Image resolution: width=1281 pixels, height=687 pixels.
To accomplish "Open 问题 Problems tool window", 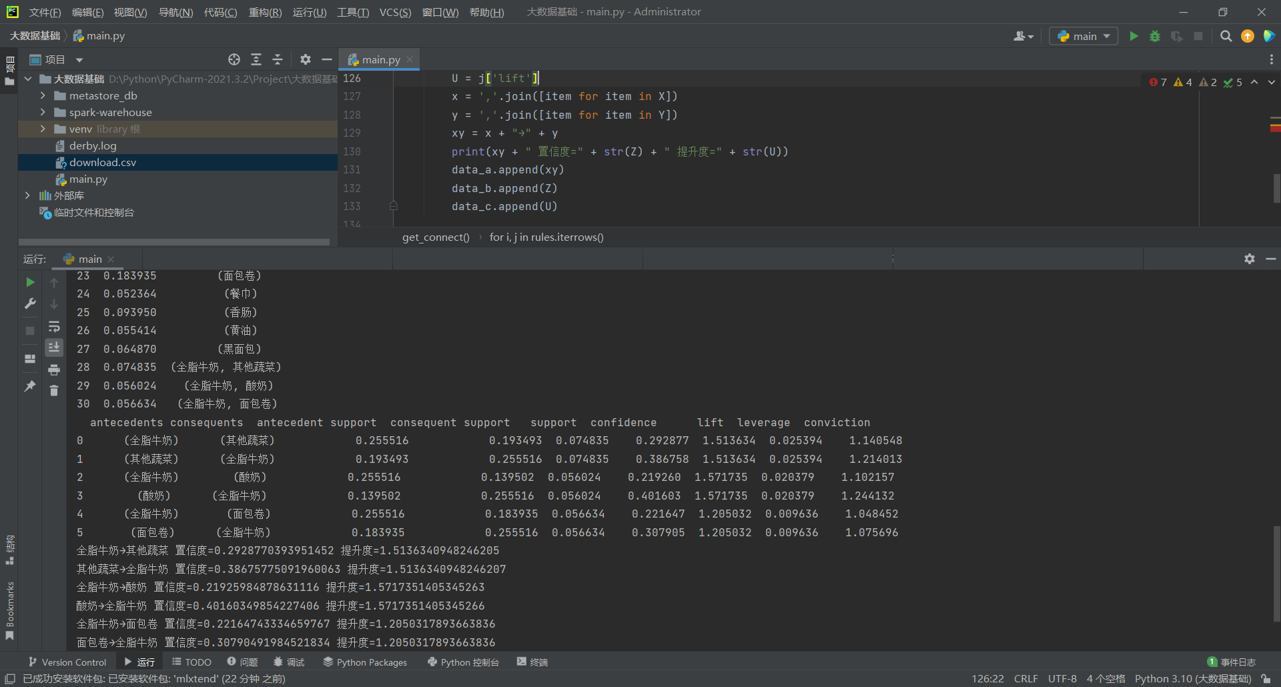I will click(x=243, y=662).
